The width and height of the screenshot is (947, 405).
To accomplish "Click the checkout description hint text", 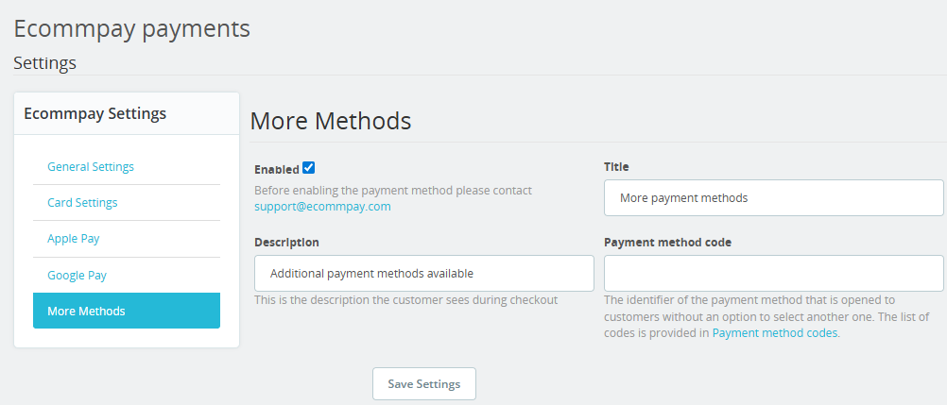I will pos(405,299).
